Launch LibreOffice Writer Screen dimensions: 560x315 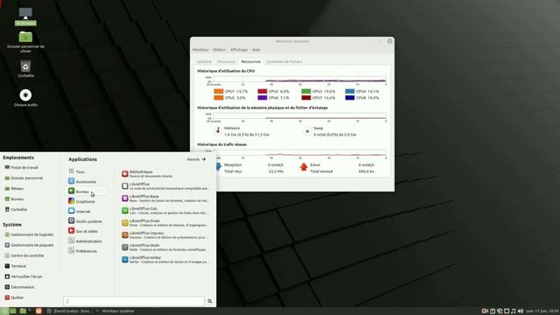tap(165, 259)
